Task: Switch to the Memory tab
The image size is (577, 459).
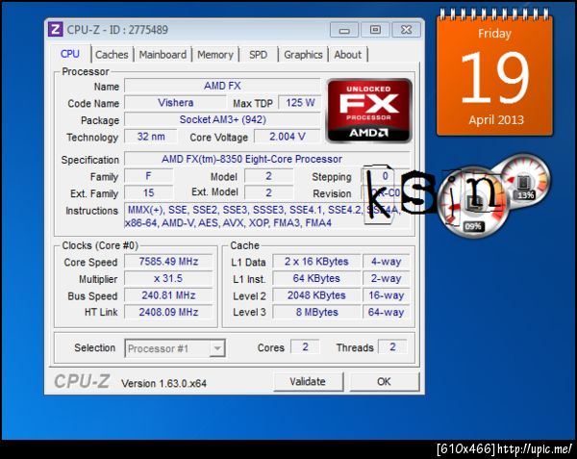Action: pos(215,55)
